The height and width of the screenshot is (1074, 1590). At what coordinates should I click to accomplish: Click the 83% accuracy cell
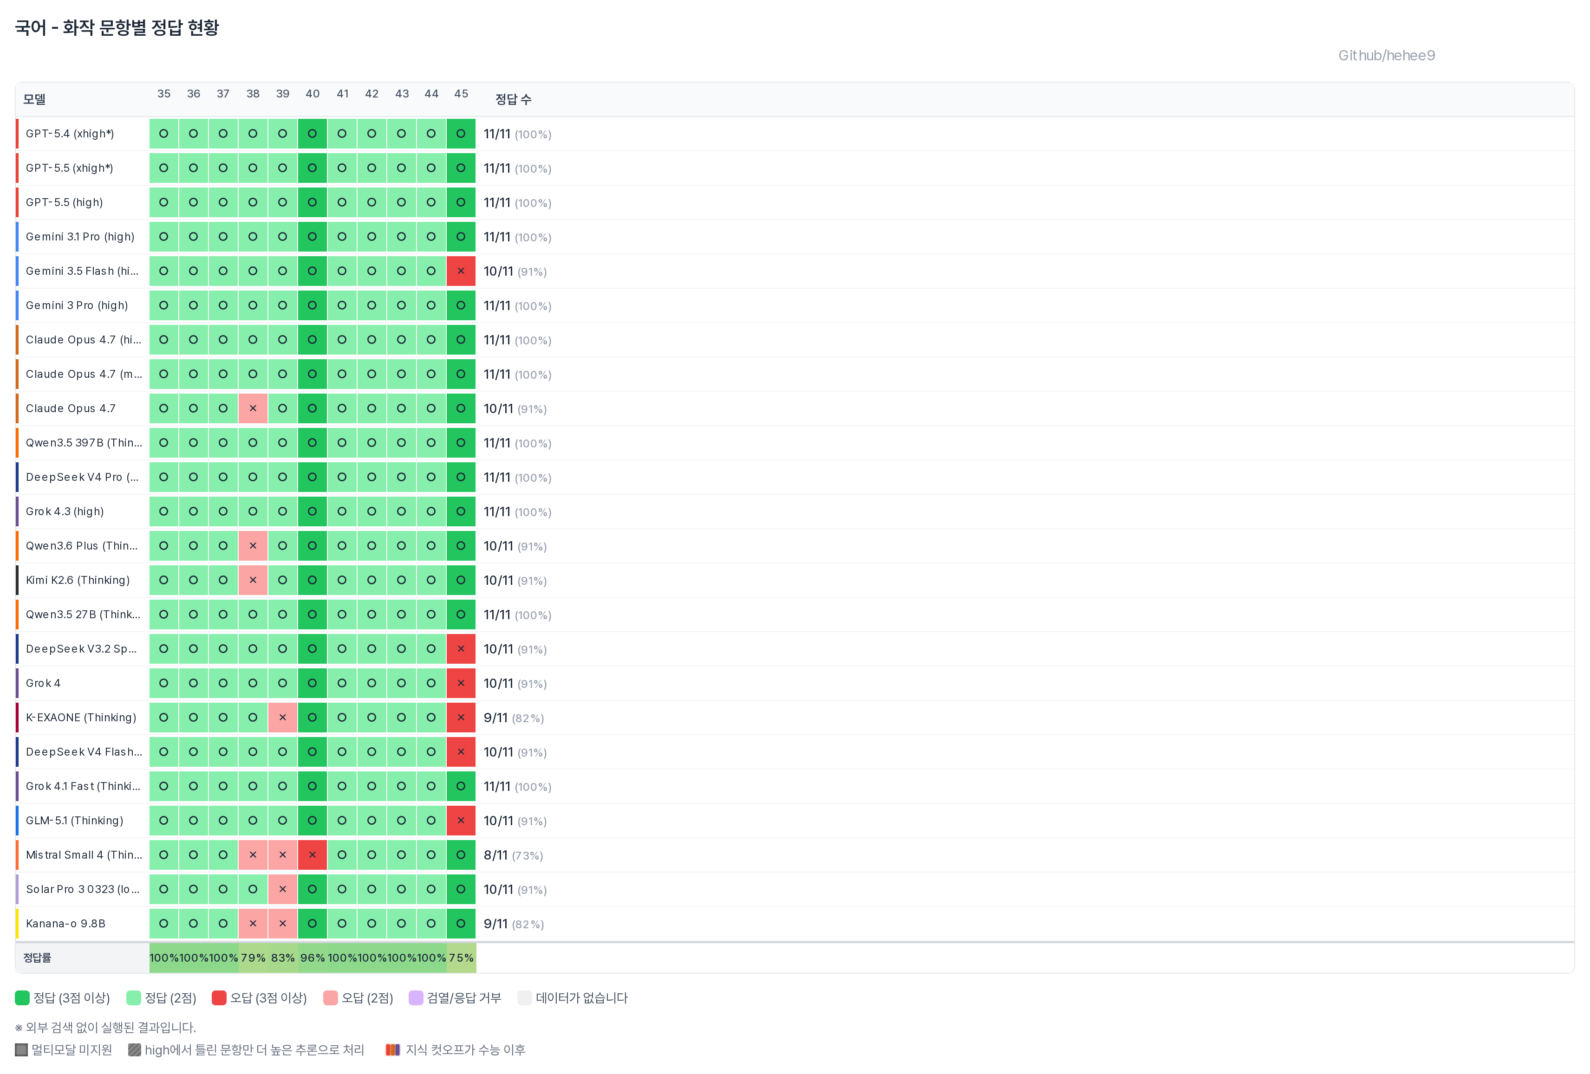[x=282, y=958]
